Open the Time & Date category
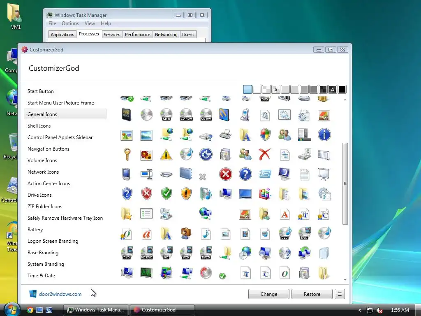 coord(41,276)
